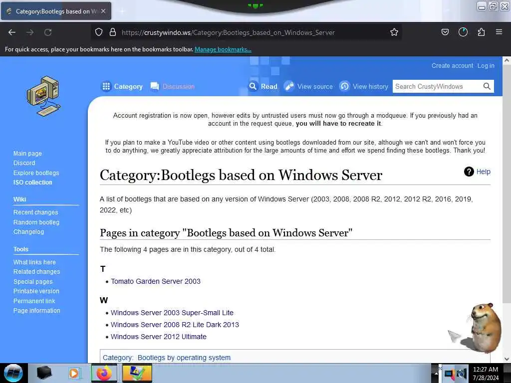Open the warning sign taskbar application
Screen dimensions: 511x383
point(137,374)
